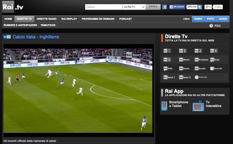Open the FAQ help link

click(x=215, y=26)
